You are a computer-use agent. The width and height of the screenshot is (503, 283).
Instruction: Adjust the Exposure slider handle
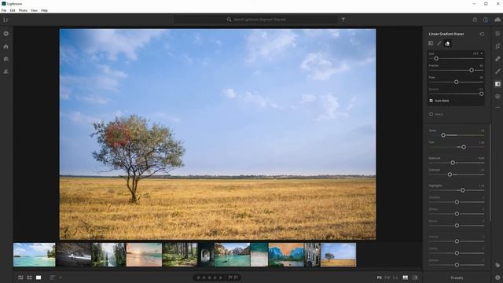pos(453,163)
